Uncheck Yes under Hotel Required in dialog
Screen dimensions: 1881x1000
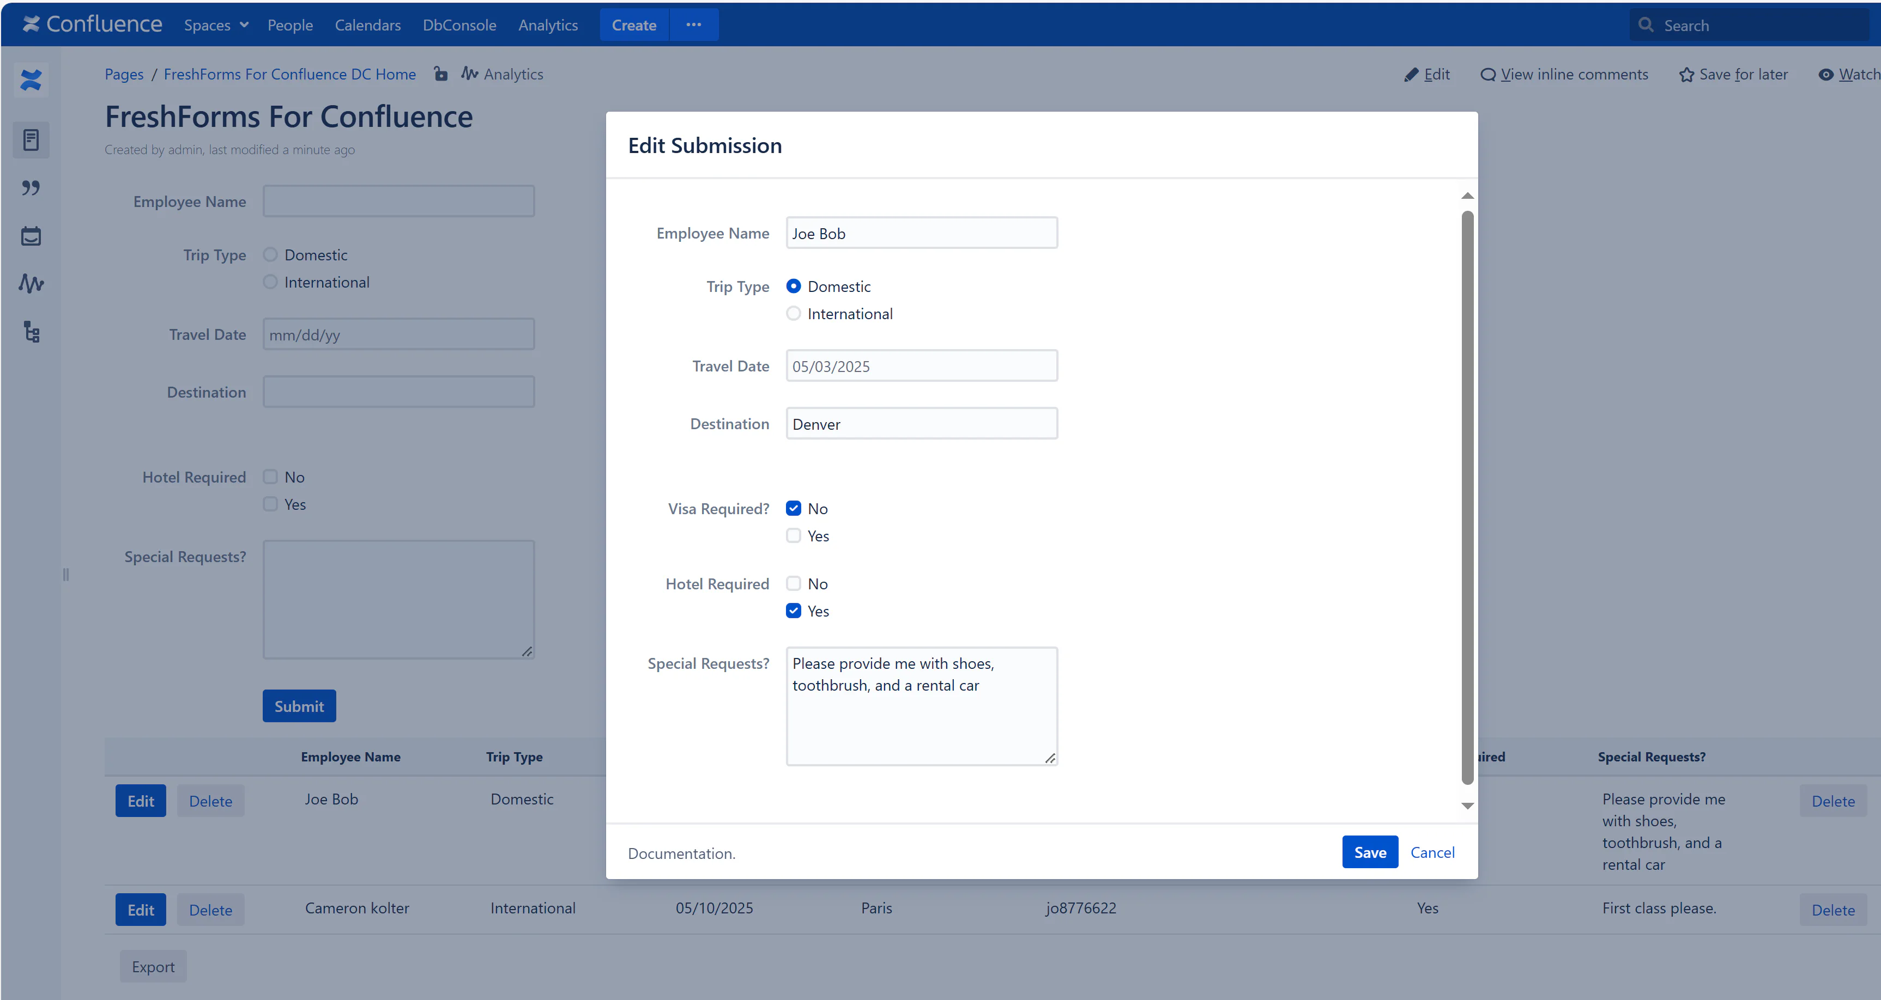[793, 611]
